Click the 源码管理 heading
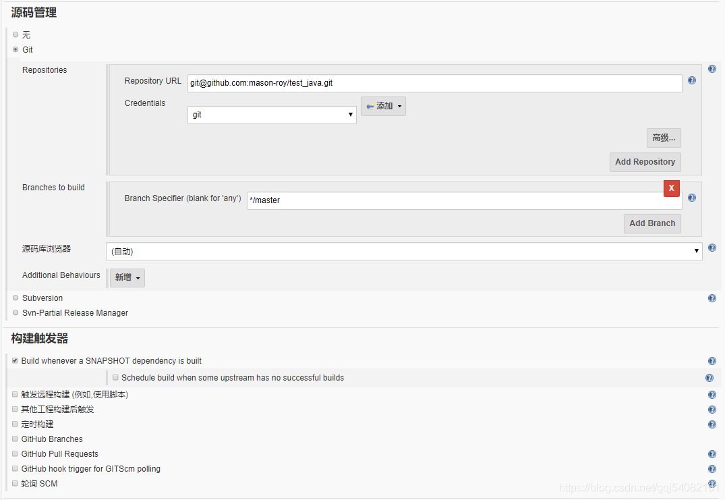The height and width of the screenshot is (500, 725). click(x=34, y=13)
